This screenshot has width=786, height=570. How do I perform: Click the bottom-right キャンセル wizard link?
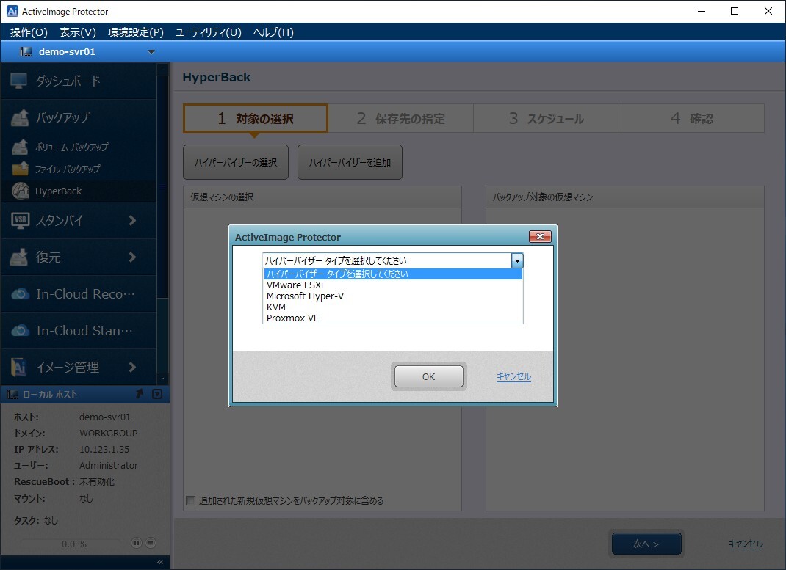click(746, 544)
